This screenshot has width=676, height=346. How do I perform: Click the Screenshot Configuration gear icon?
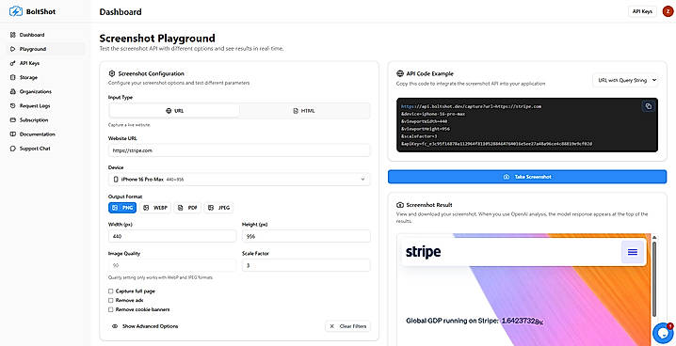112,73
